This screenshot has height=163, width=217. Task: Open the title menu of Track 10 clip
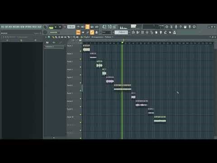pos(160,117)
